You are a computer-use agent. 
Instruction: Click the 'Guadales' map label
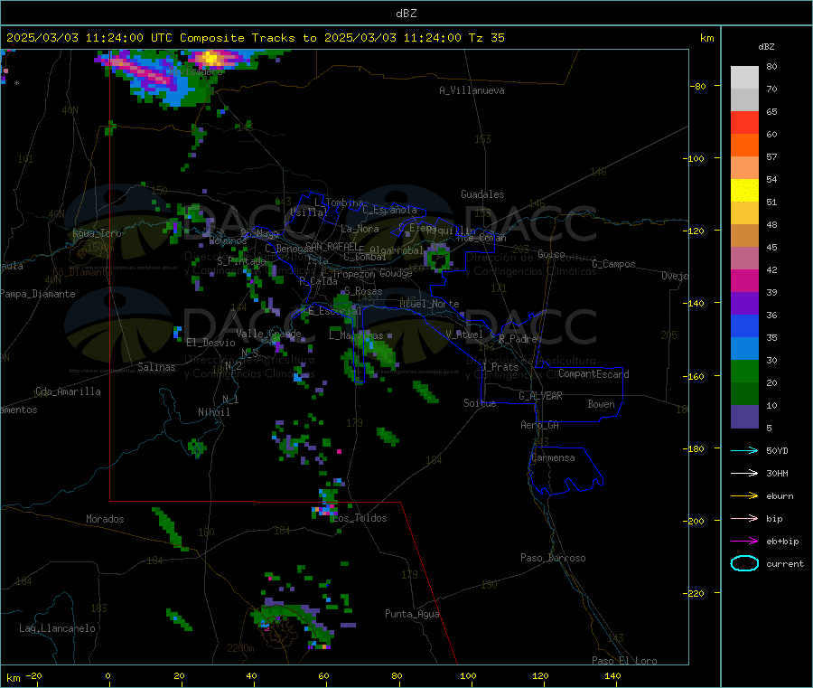coord(482,194)
